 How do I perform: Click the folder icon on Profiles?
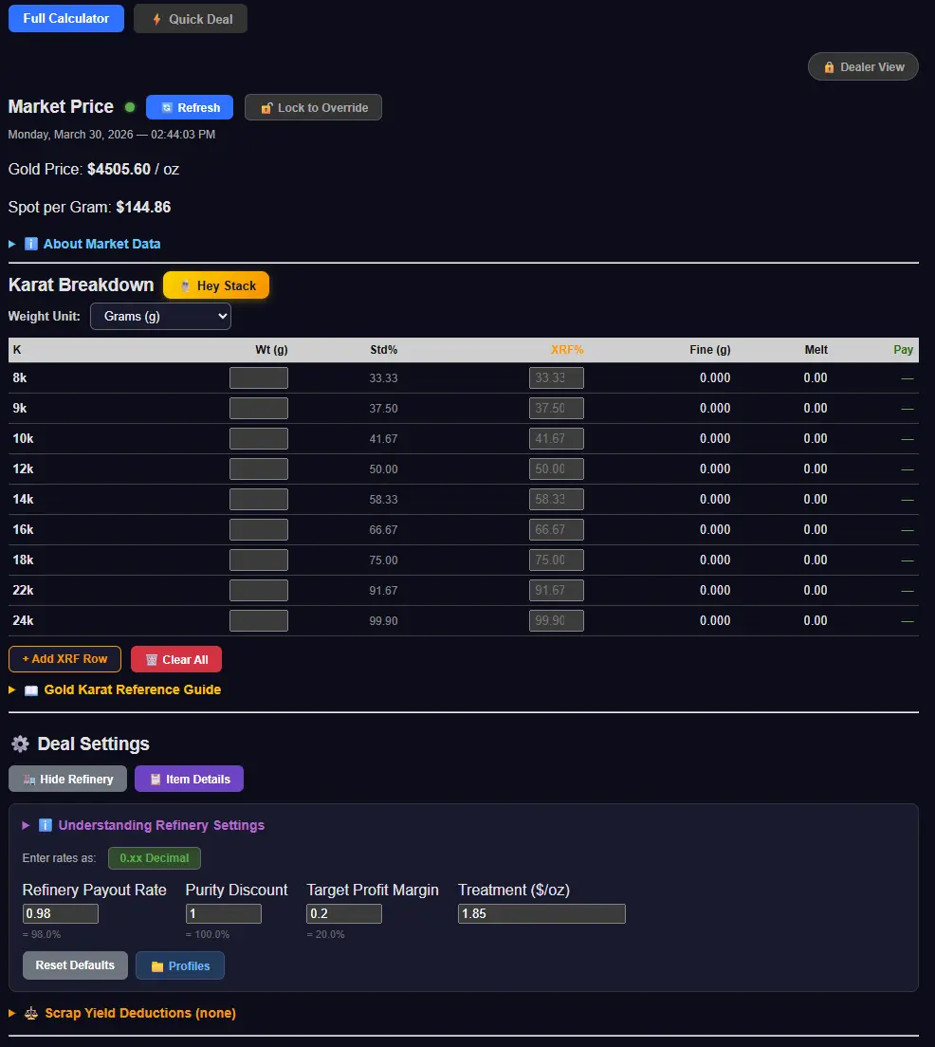(157, 966)
